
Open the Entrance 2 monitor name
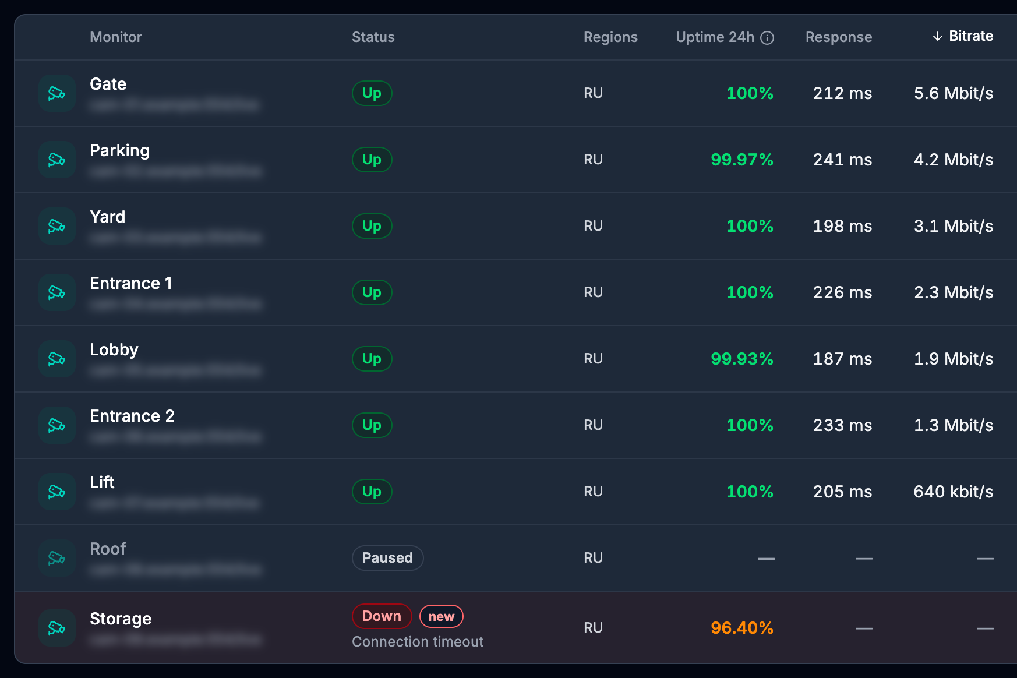point(132,416)
